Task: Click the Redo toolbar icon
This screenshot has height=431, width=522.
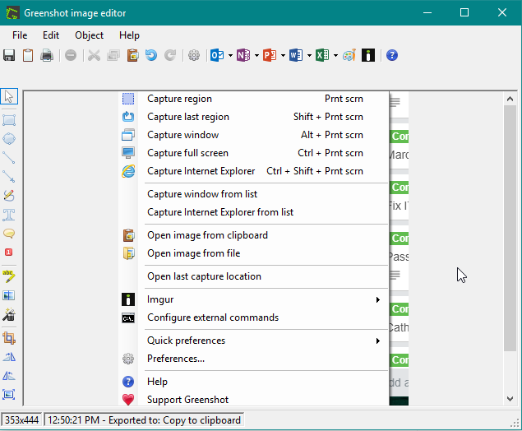Action: point(170,55)
